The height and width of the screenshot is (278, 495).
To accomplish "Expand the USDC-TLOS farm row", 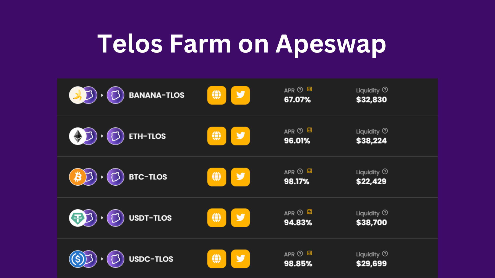I will pos(247,258).
